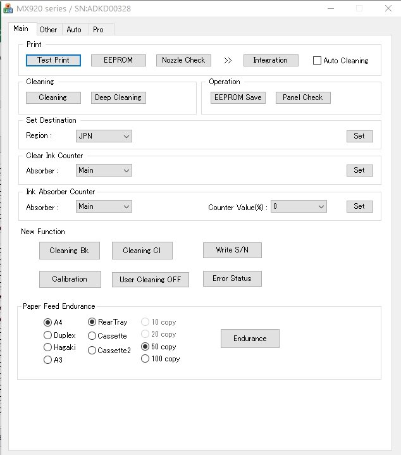Minimize the MX920 series window
The image size is (401, 455).
(331, 8)
